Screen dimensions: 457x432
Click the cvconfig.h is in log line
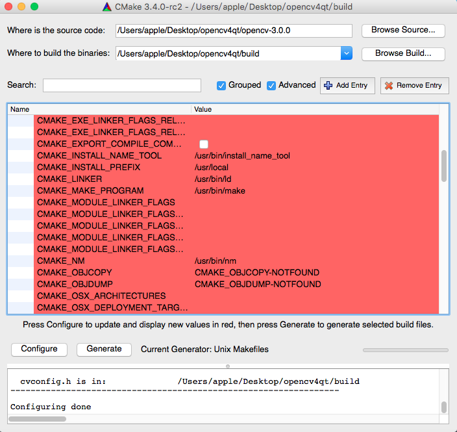point(190,381)
